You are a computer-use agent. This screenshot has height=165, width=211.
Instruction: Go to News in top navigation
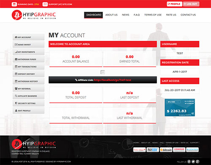pyautogui.click(x=125, y=15)
